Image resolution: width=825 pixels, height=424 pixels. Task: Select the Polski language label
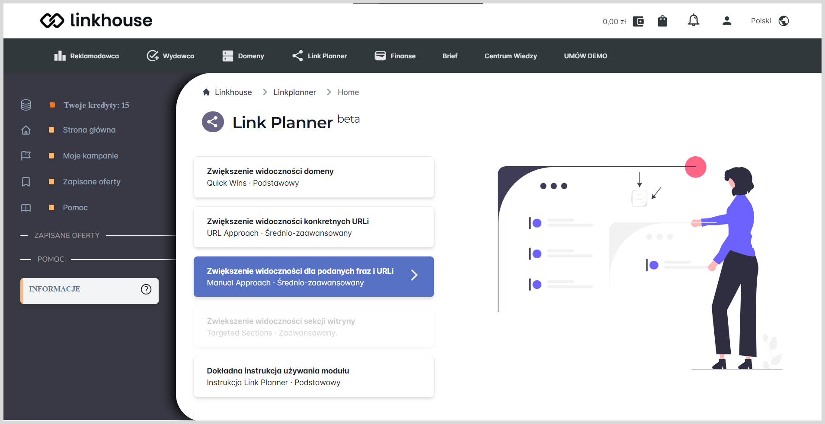[761, 21]
